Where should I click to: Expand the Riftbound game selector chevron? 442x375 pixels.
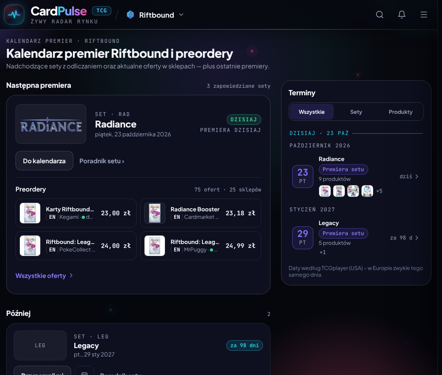tap(181, 15)
